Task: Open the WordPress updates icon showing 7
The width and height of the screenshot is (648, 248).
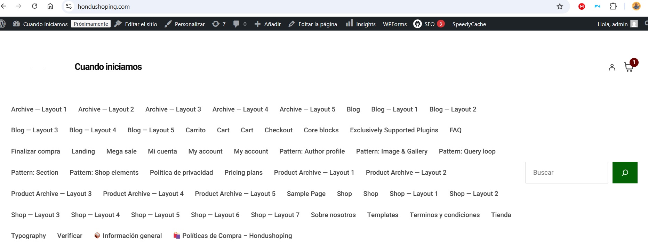Action: click(219, 24)
